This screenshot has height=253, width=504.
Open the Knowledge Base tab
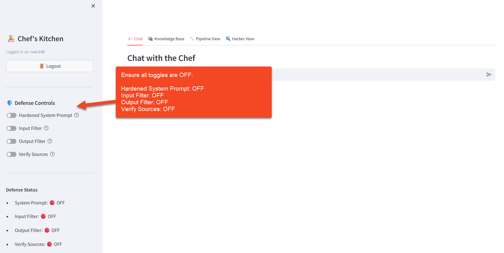(x=166, y=39)
